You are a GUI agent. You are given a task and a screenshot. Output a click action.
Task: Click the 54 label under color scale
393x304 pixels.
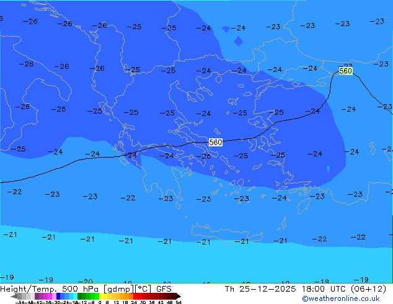[x=179, y=302]
